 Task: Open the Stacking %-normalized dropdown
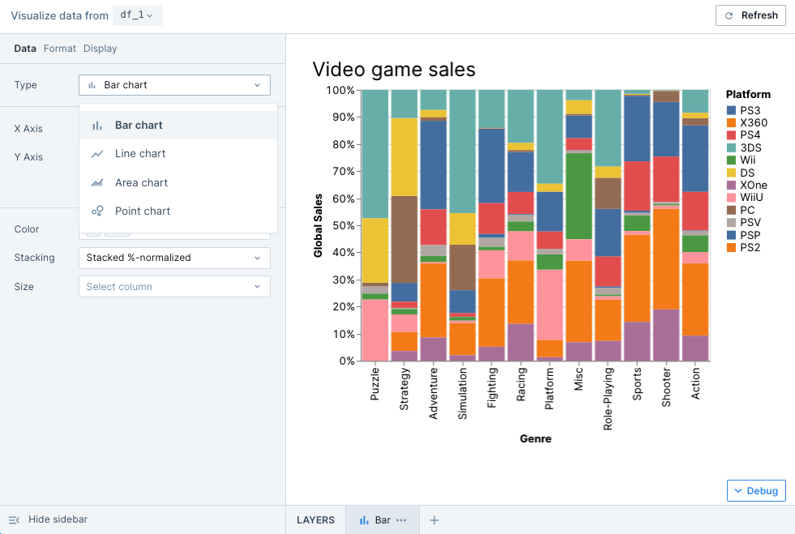(x=174, y=258)
